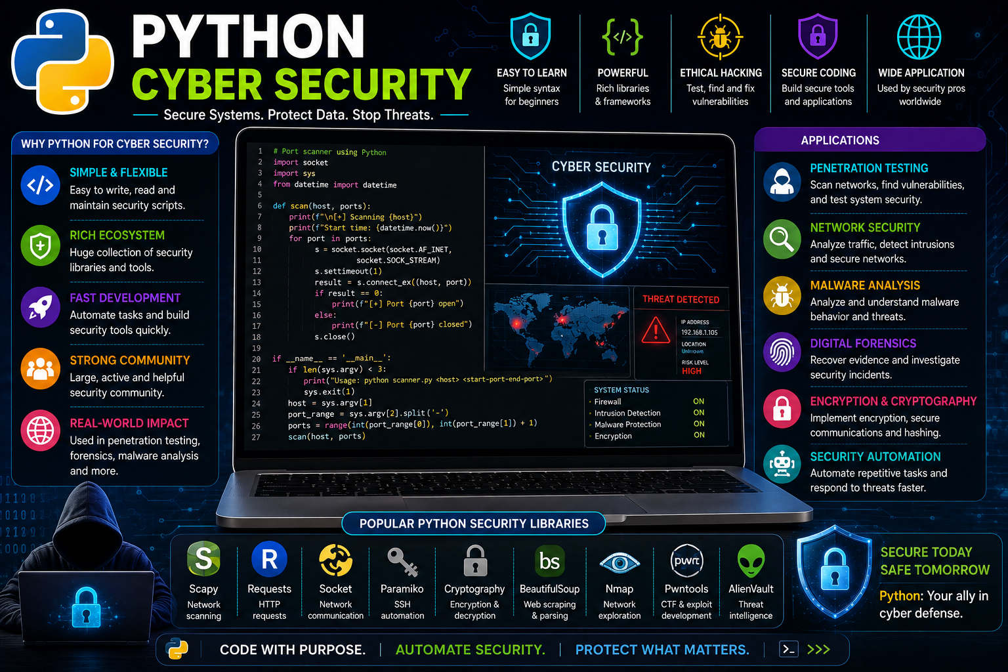Click the 'Malware Analysis' heading
1008x672 pixels.
[x=865, y=285]
